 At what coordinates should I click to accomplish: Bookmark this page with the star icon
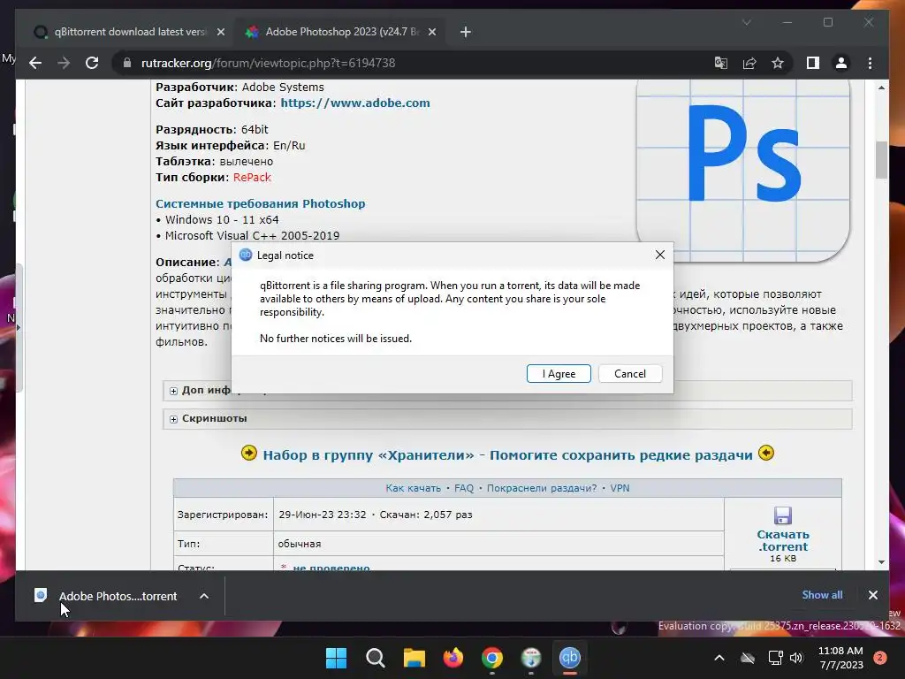[x=778, y=63]
